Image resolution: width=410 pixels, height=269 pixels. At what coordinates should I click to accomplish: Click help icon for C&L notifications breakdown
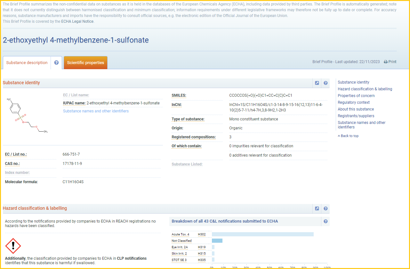tap(326, 221)
